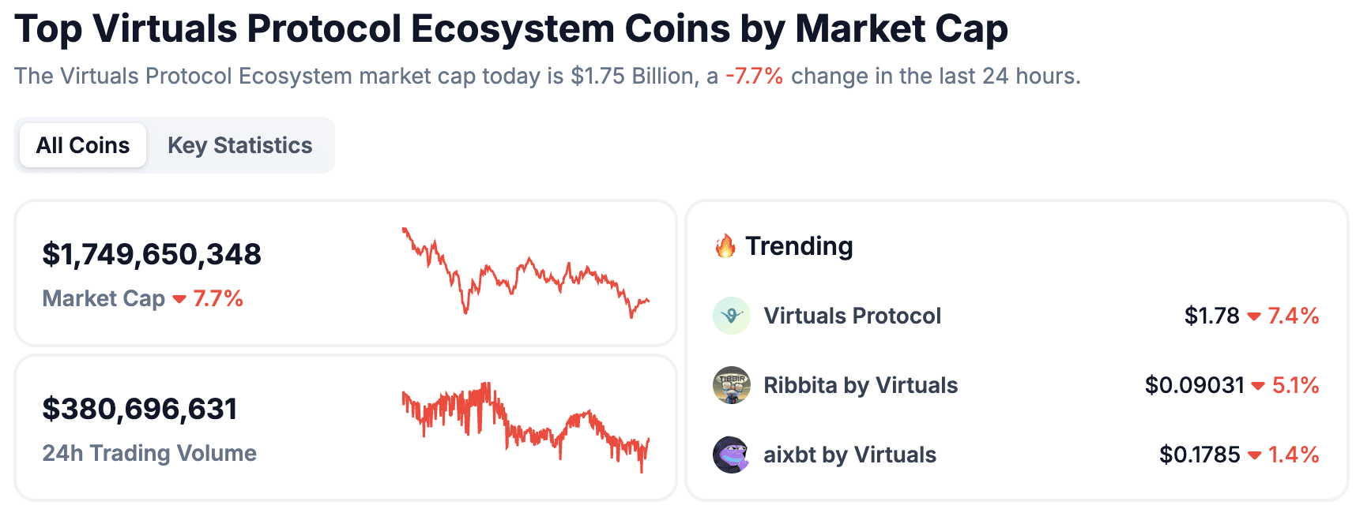Click the red down arrow beside 7.4%

tap(1255, 316)
